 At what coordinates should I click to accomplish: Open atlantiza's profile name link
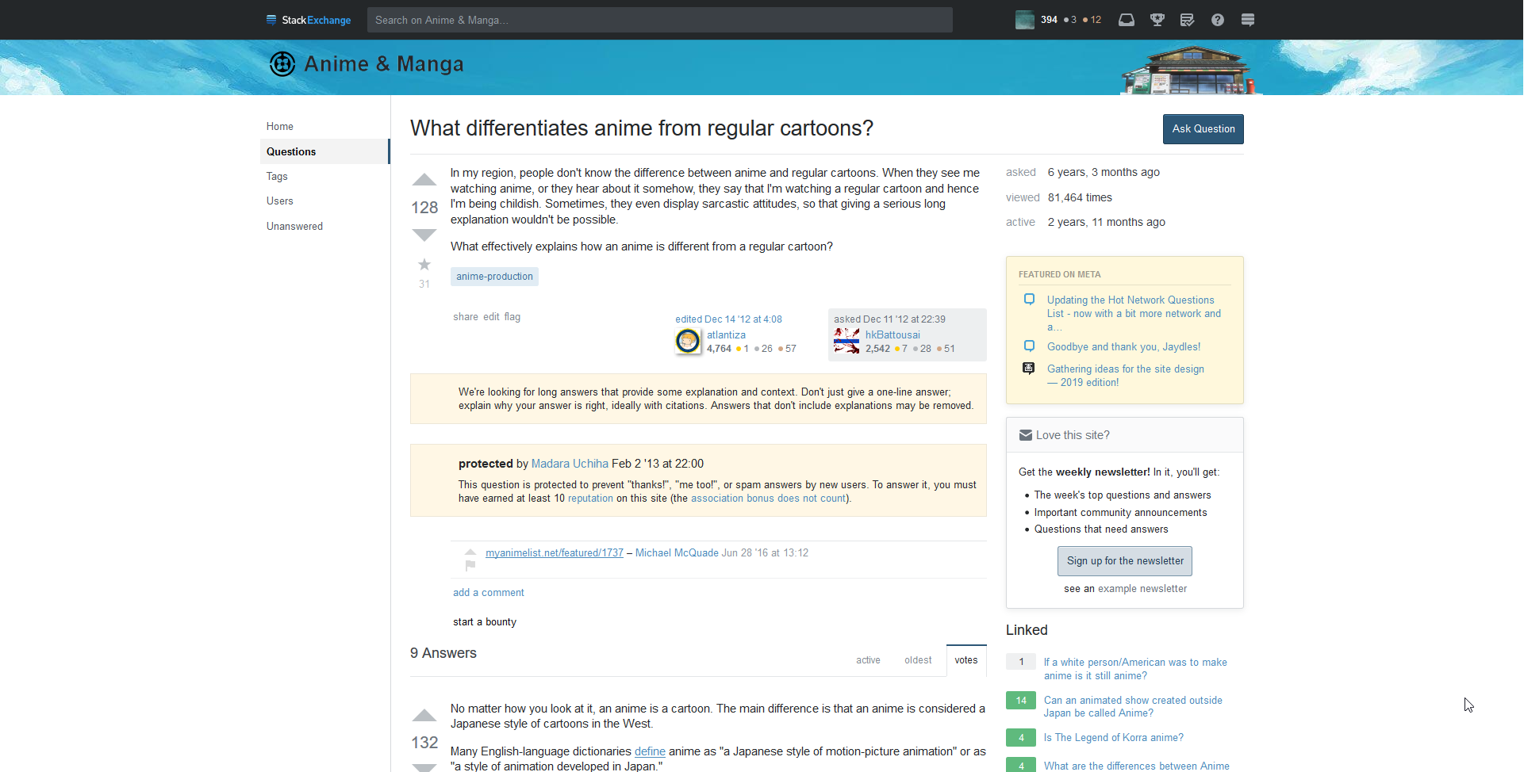[726, 335]
